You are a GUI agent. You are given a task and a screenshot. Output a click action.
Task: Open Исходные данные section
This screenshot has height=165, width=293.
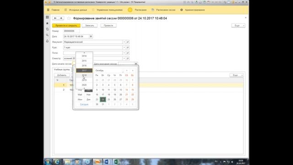click(x=76, y=10)
